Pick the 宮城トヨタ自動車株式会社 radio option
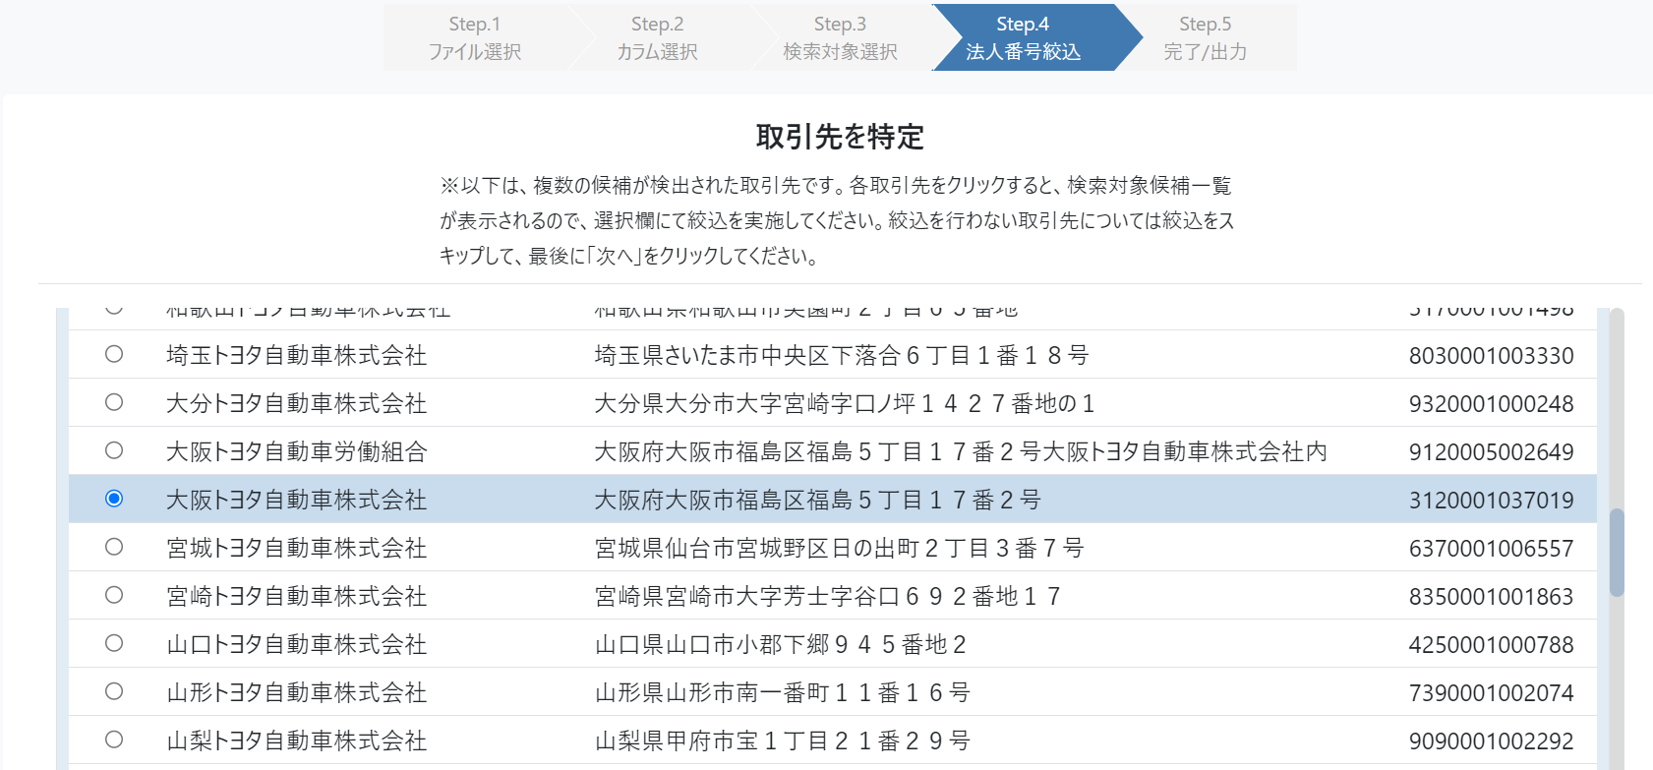The image size is (1653, 770). [x=114, y=547]
